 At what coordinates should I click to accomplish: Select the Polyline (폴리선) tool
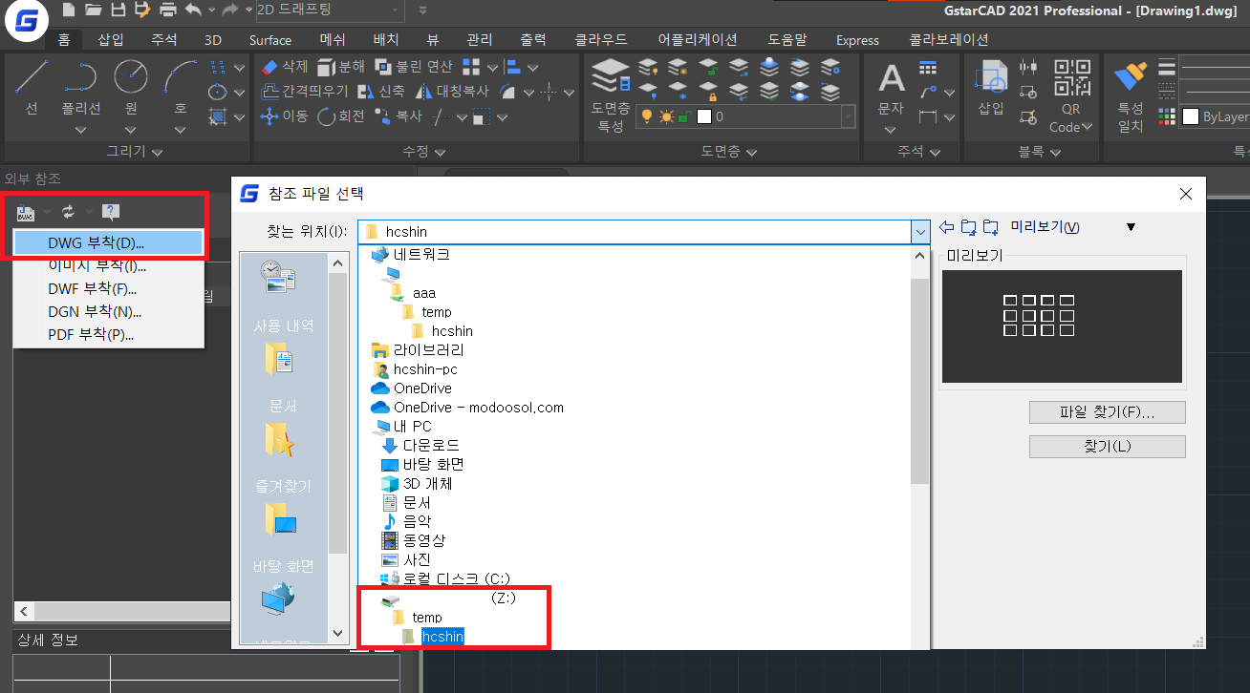(81, 87)
